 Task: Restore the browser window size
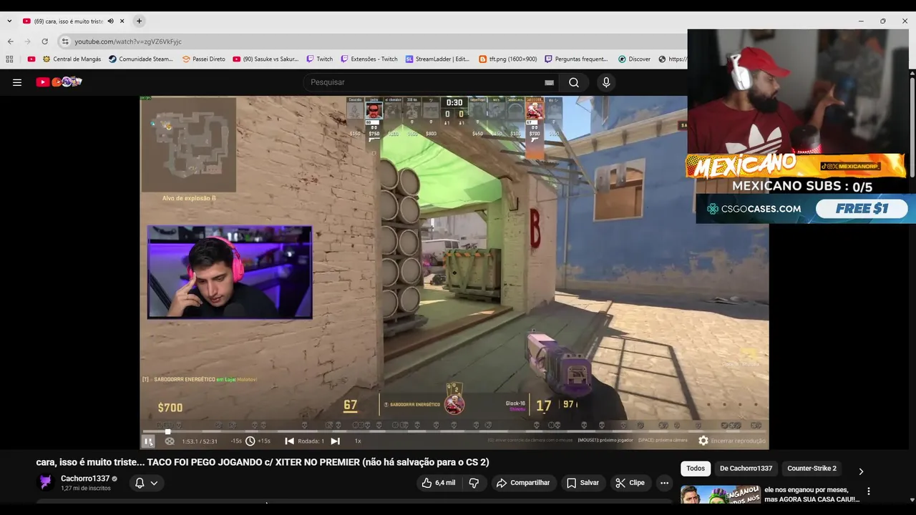(x=882, y=21)
